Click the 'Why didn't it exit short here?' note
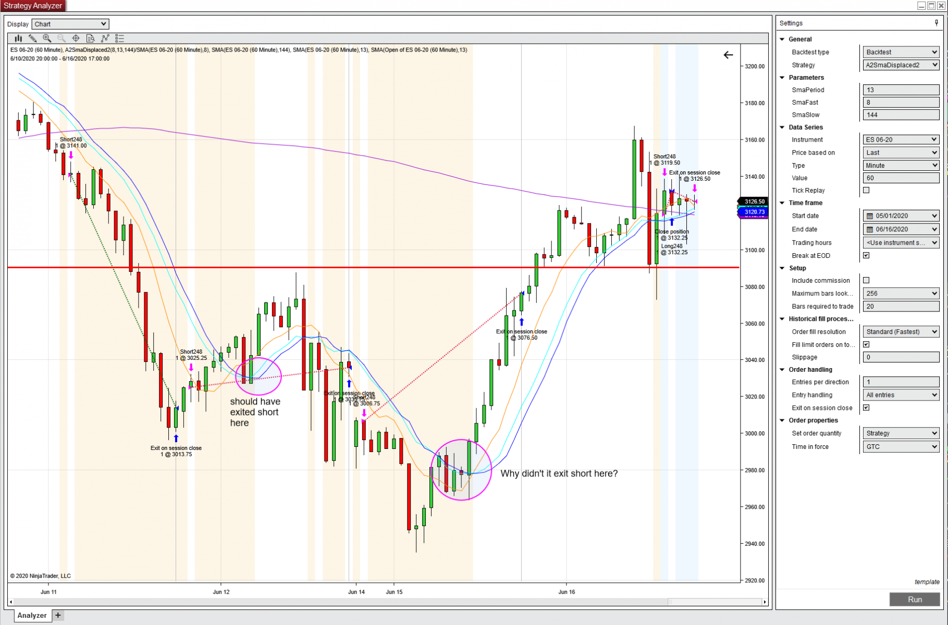 tap(559, 473)
